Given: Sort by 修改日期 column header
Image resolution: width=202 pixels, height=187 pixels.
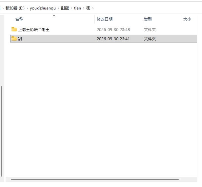Looking at the screenshot, I should point(105,19).
